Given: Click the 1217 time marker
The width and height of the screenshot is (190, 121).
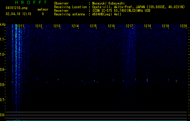Looking at the screenshot, I should [x=129, y=26].
